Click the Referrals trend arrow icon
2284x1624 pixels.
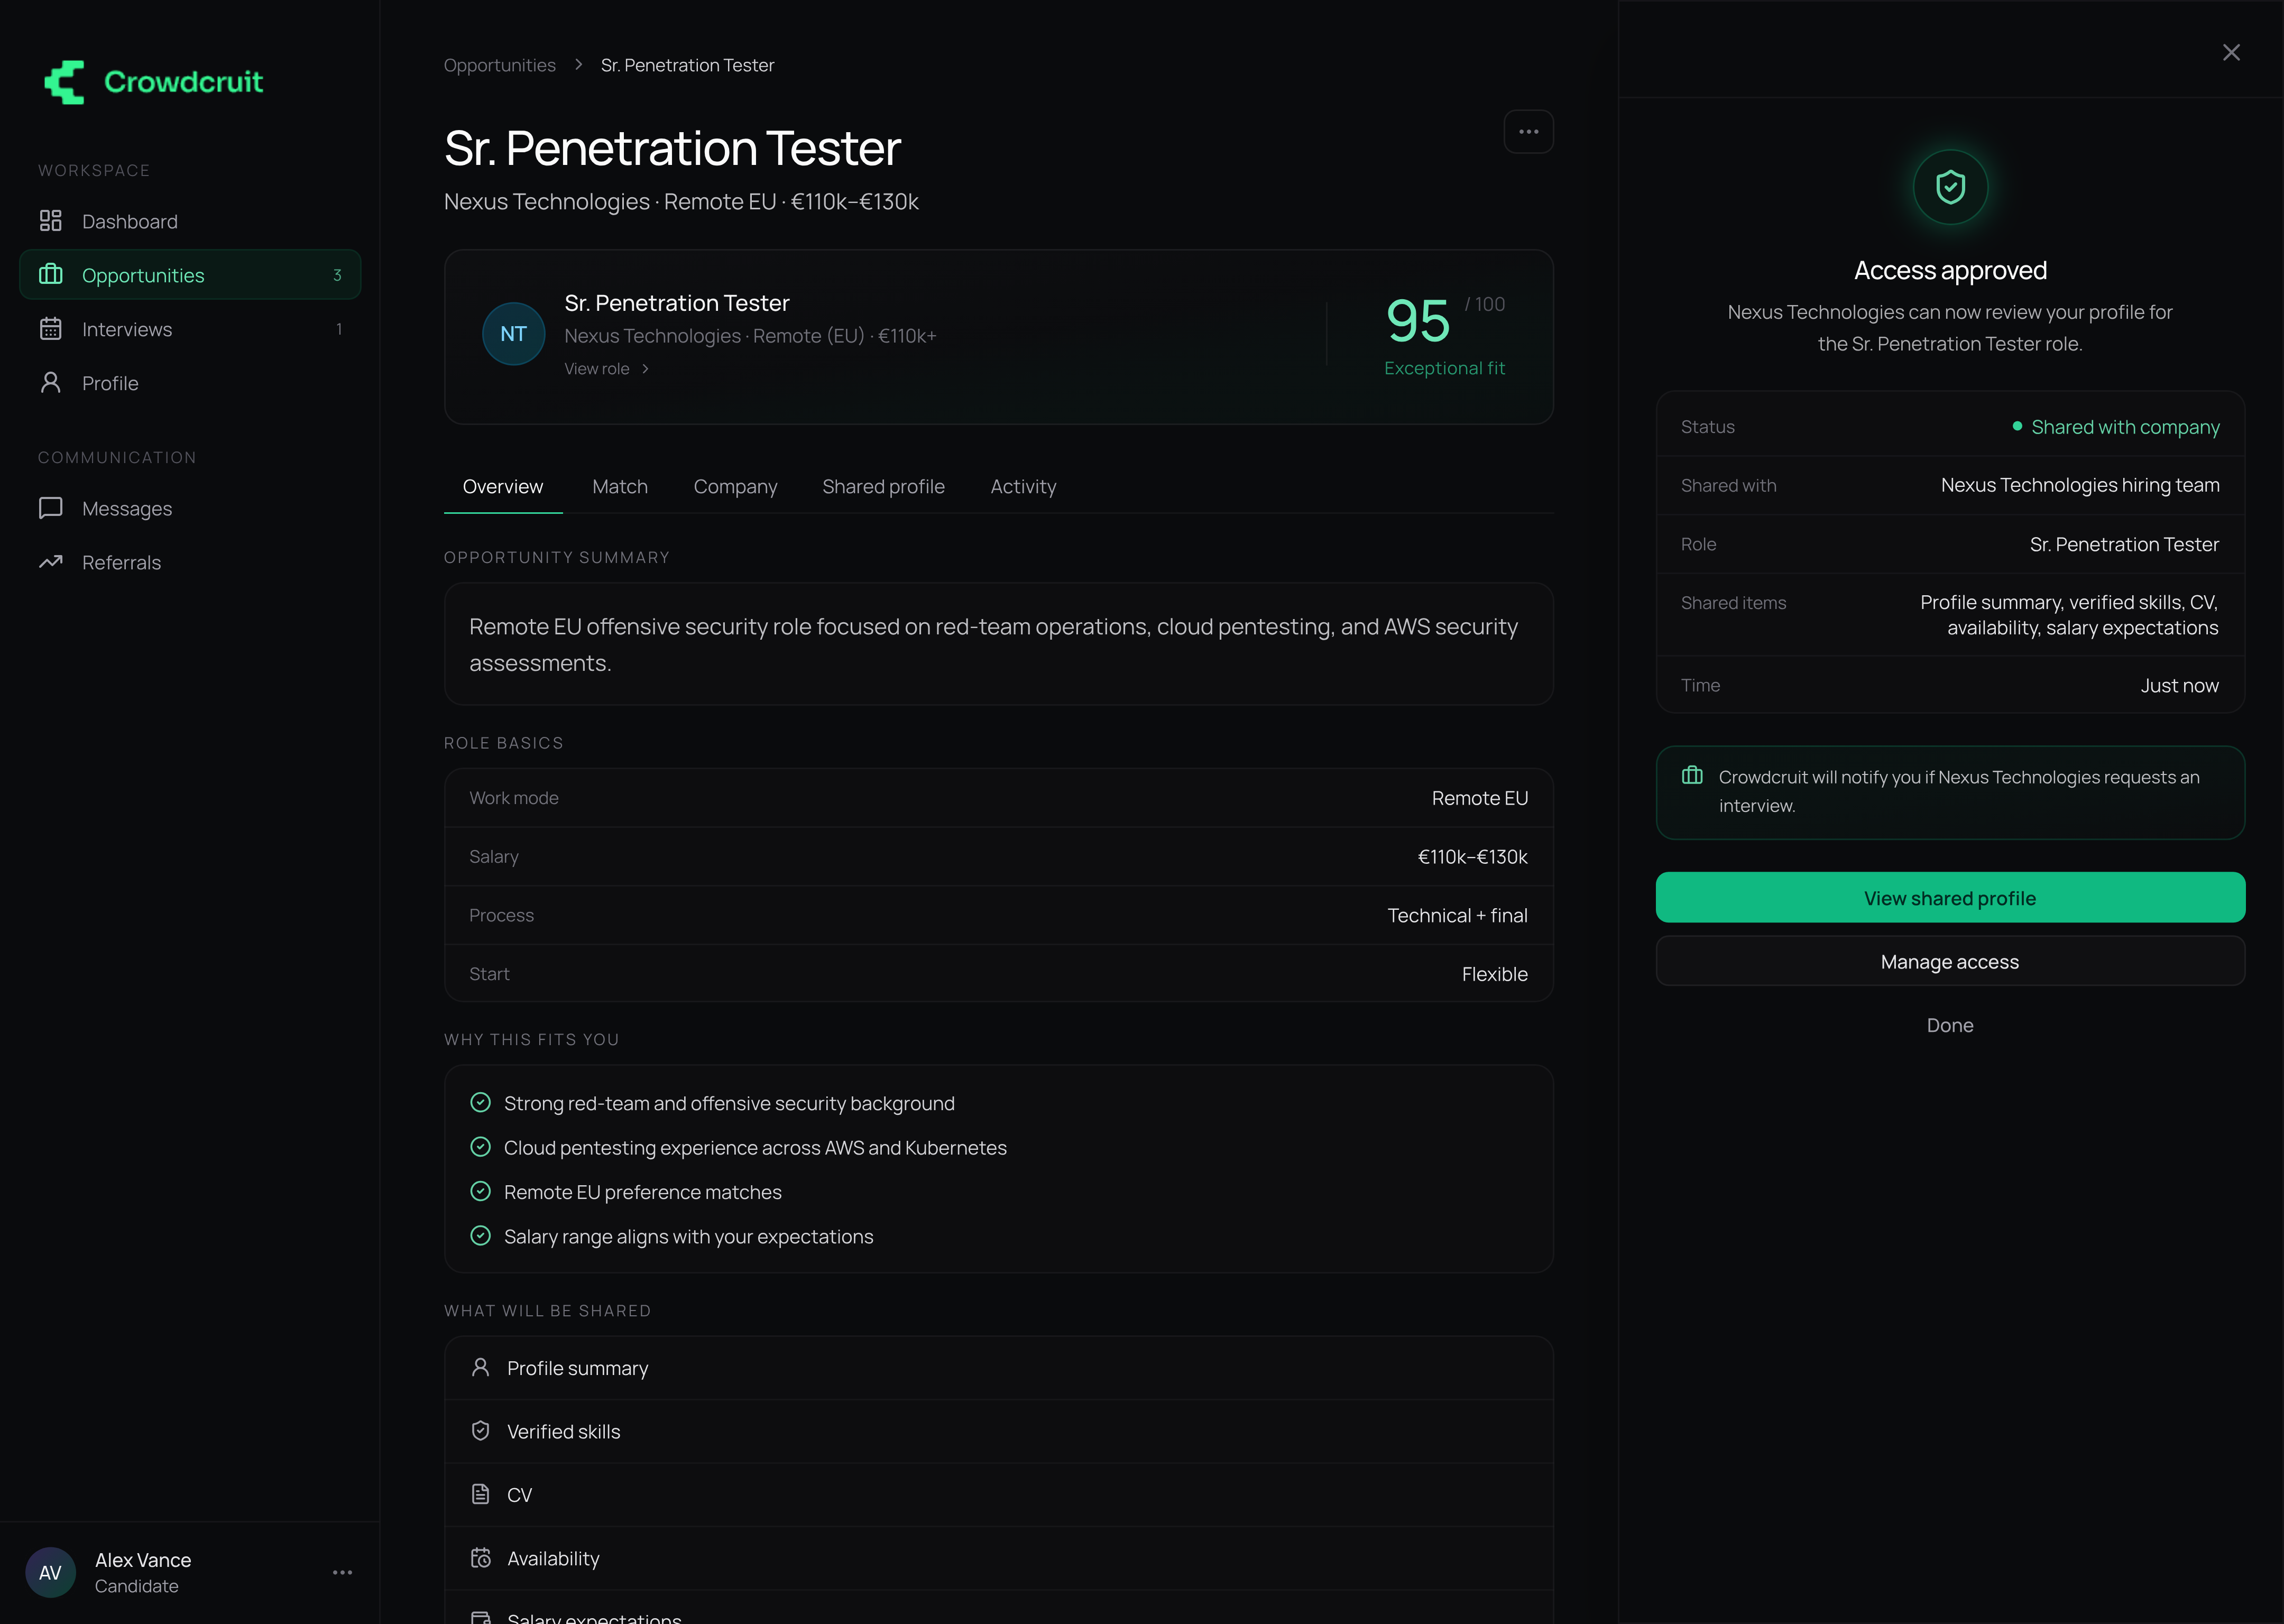(x=51, y=562)
